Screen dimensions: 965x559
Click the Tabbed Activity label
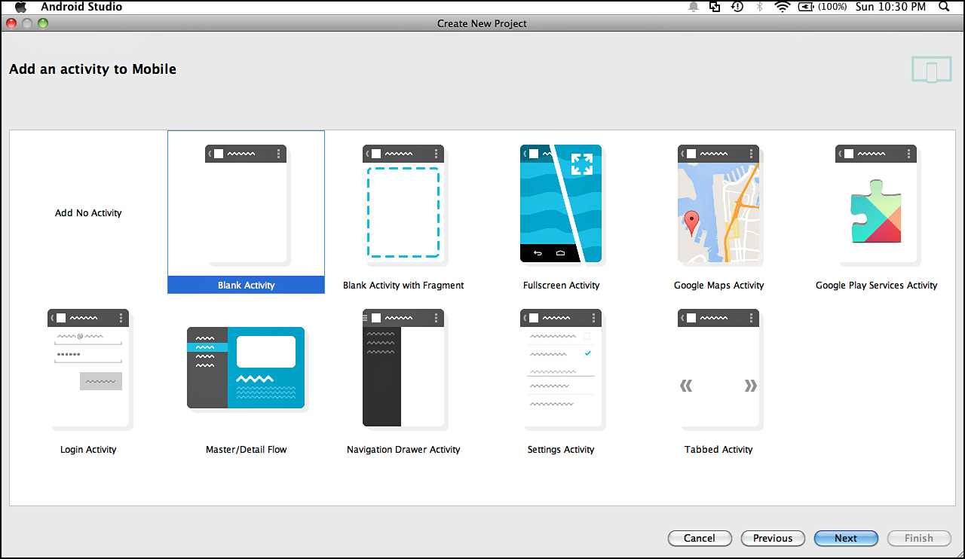[718, 450]
